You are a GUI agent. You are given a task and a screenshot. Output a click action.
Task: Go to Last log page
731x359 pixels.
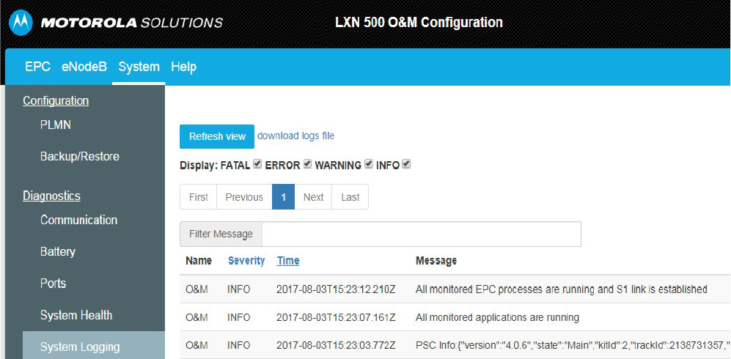coord(350,197)
